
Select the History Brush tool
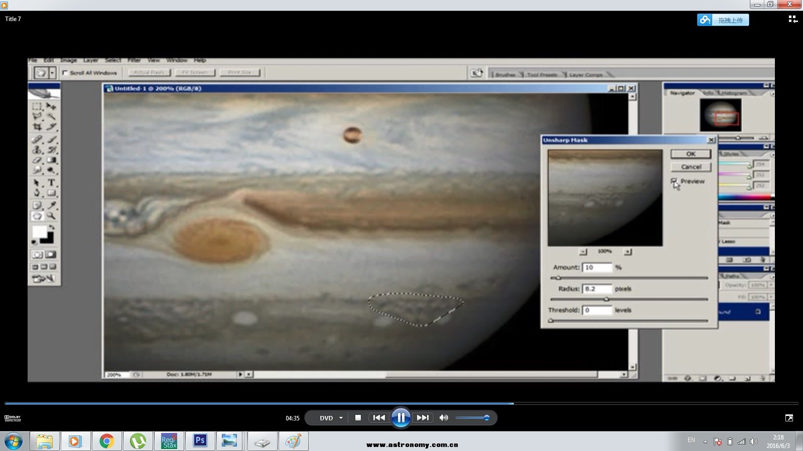pos(51,149)
